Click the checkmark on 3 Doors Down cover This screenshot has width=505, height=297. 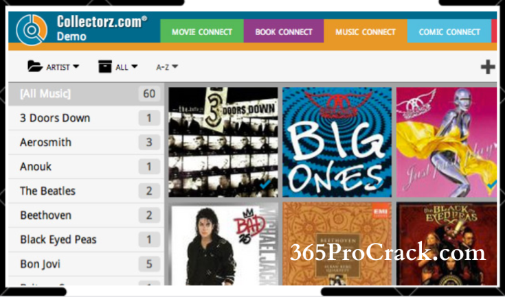pos(265,185)
